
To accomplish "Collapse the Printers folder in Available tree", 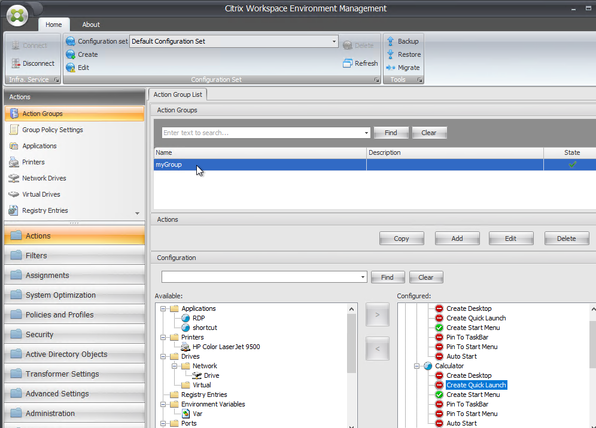I will coord(163,337).
